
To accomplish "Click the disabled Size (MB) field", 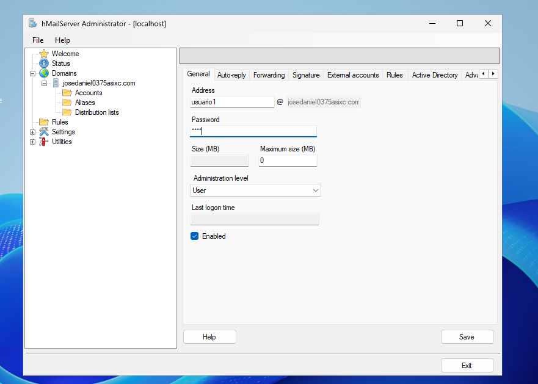I will click(x=220, y=161).
